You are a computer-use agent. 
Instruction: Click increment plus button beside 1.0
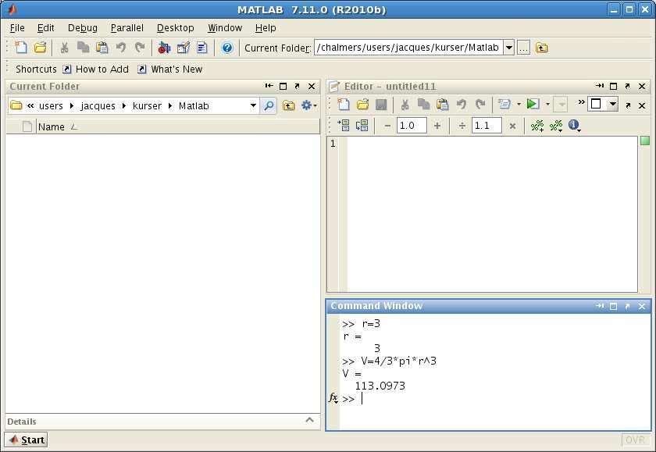(437, 126)
